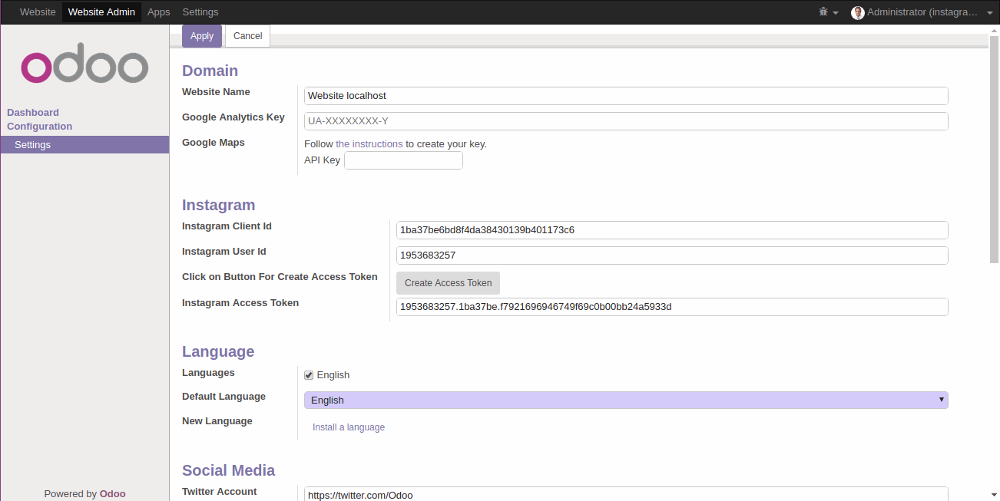1000x501 pixels.
Task: Expand the Administrator user menu
Action: [x=922, y=12]
